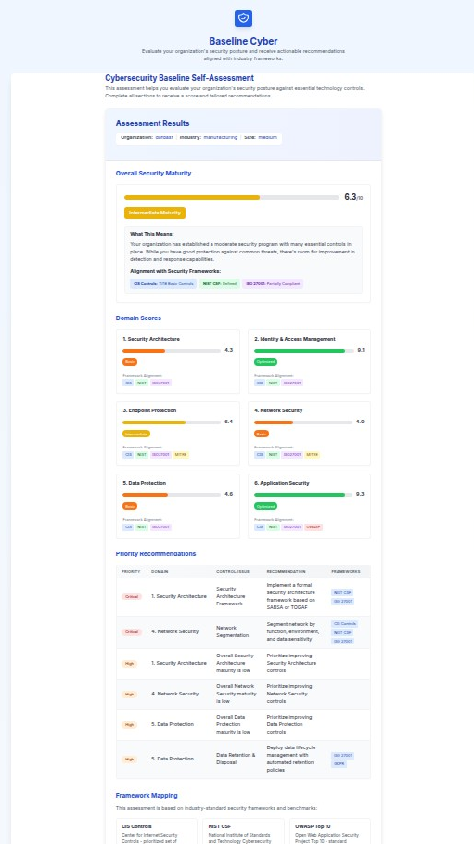Click the overall maturity progress bar

tap(232, 198)
